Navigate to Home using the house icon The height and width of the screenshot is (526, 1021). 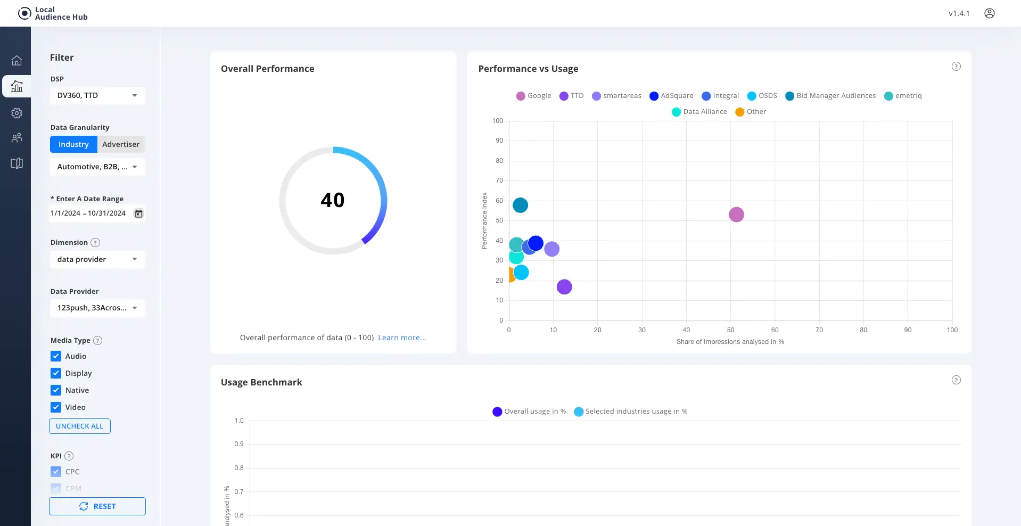coord(17,61)
